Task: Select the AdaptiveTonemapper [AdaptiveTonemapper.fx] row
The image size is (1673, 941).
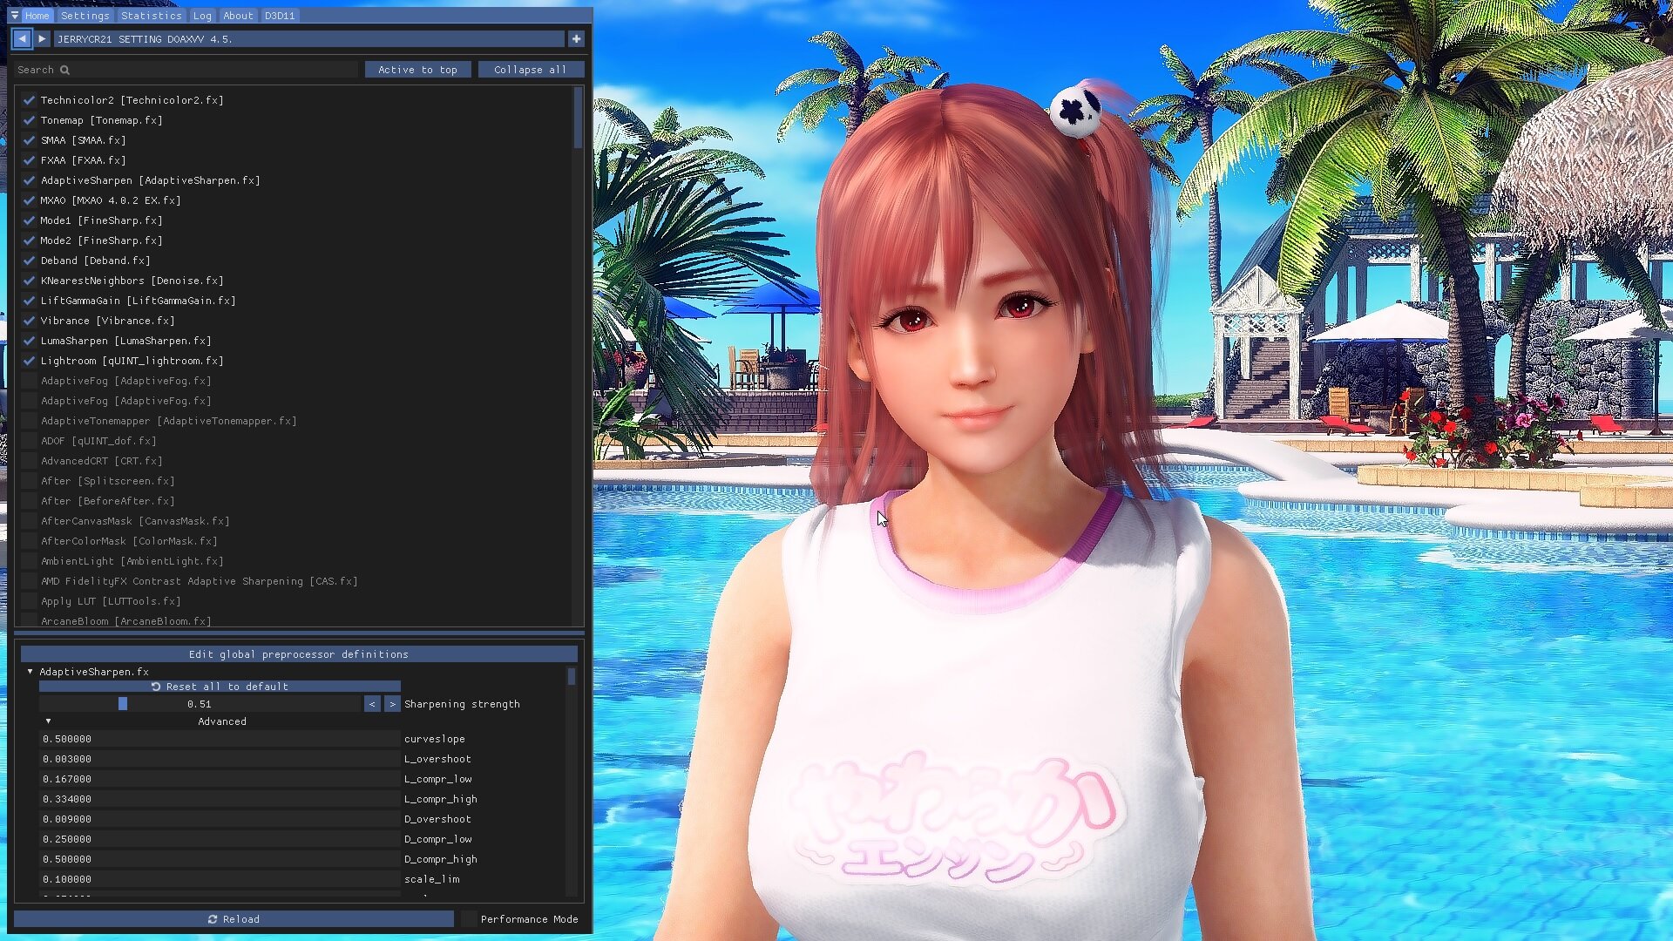Action: pyautogui.click(x=168, y=421)
